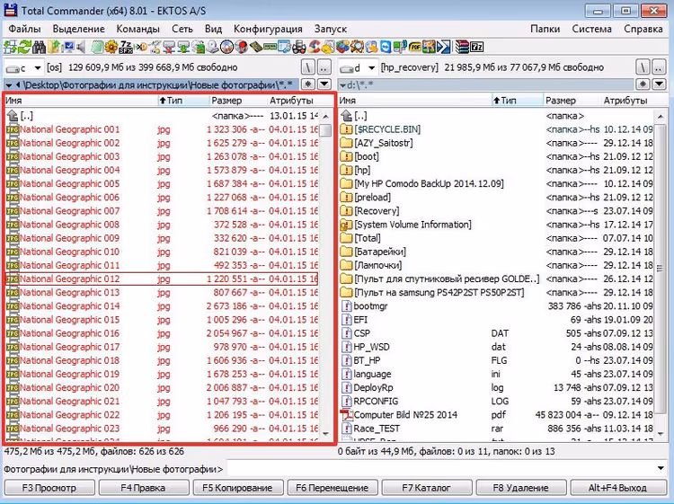
Task: Open the Конфигурация menu
Action: 268,30
